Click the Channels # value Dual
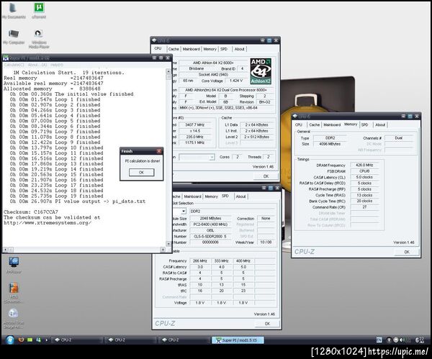 [x=399, y=138]
